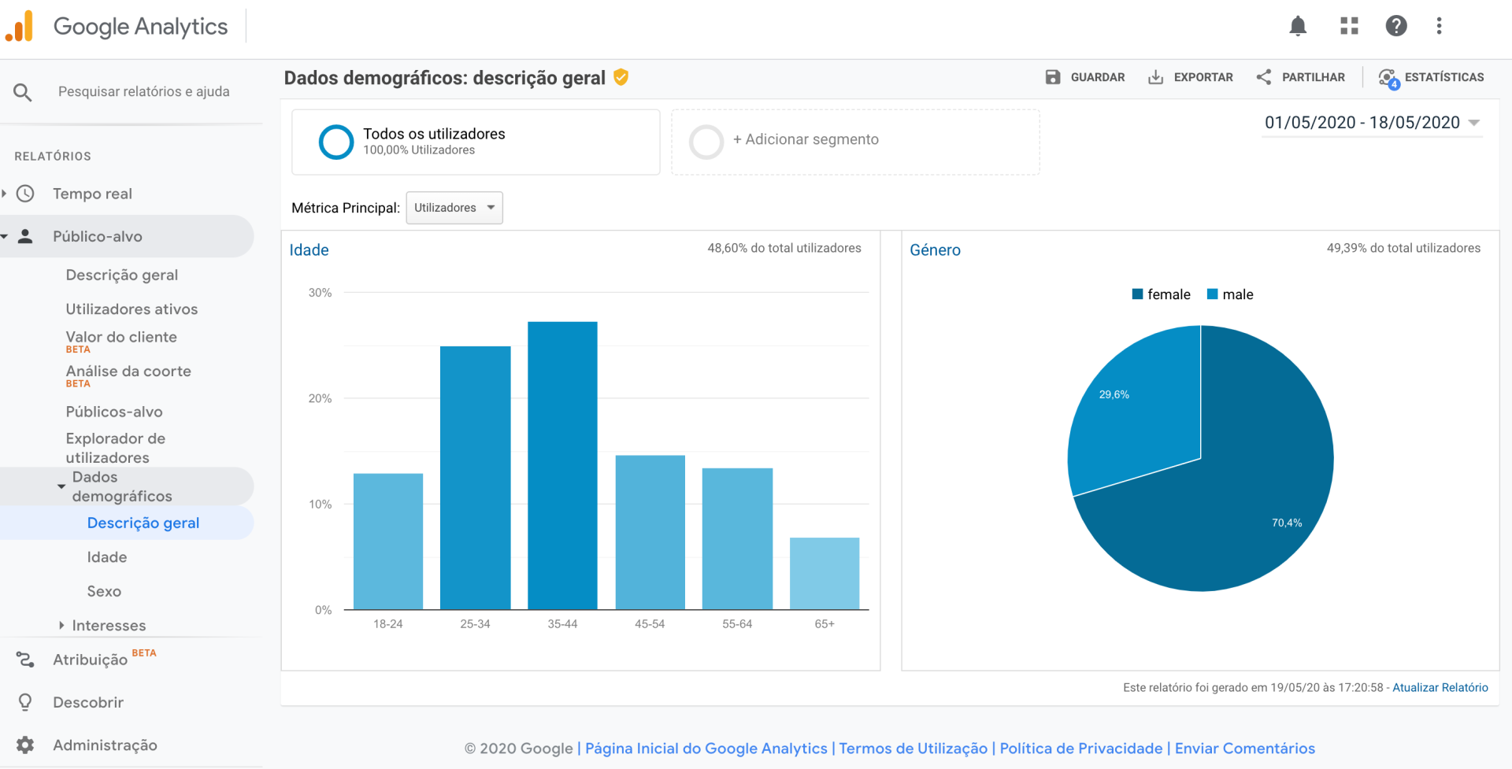Viewport: 1512px width, 769px height.
Task: Open the help question mark icon
Action: (x=1395, y=26)
